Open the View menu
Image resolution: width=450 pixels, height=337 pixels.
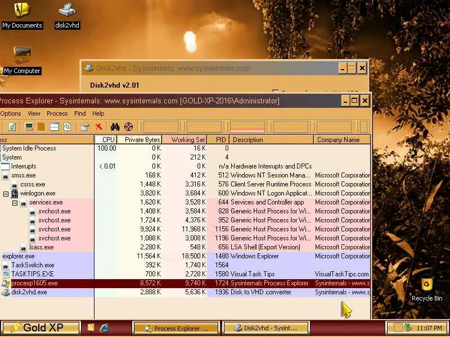tap(34, 113)
